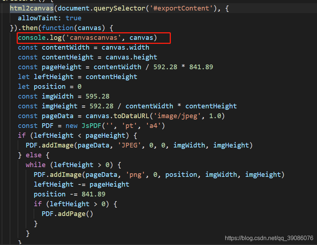Click the pageData constant declaration

(x=59, y=116)
